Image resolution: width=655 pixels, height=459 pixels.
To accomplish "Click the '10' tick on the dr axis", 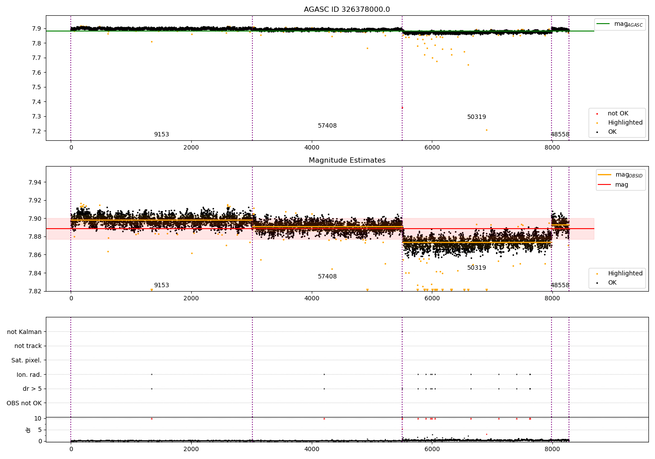I will [x=38, y=418].
